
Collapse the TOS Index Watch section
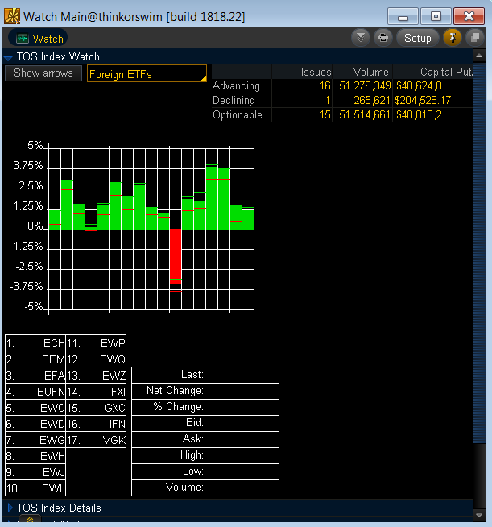[x=8, y=57]
